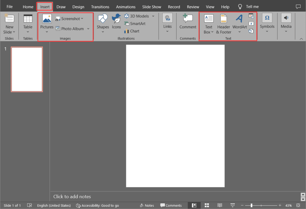Switch to the Design ribbon tab
Image resolution: width=306 pixels, height=209 pixels.
(x=78, y=6)
